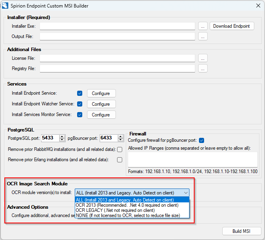Viewport: 265px width, 240px height.
Task: Browse for the License File
Action: click(203, 58)
